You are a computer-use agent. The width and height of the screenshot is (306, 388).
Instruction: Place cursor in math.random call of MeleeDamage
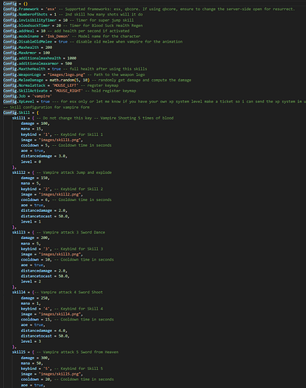[x=69, y=80]
